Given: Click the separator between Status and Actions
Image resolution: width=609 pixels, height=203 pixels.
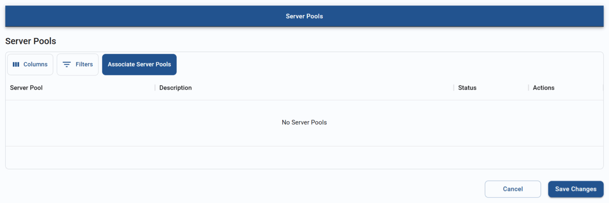Looking at the screenshot, I should tap(529, 88).
